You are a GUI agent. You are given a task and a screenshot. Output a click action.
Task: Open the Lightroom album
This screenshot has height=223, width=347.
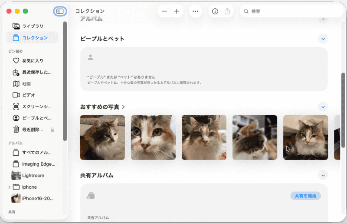pos(32,176)
